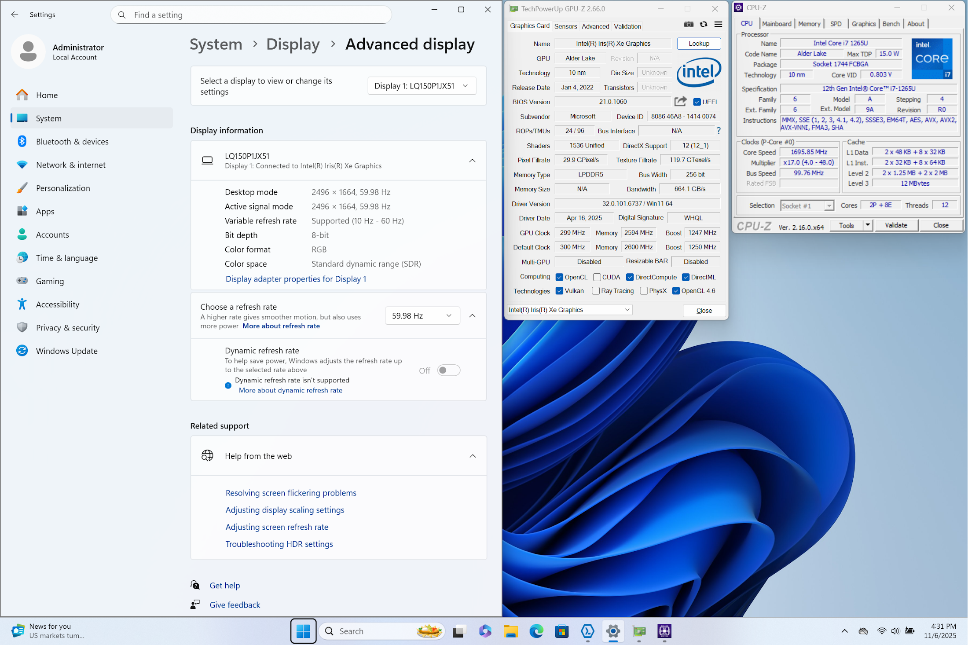
Task: Go back with Settings arrow
Action: click(x=15, y=15)
